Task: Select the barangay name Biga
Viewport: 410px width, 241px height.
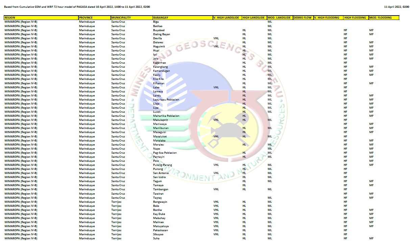Action: point(156,22)
